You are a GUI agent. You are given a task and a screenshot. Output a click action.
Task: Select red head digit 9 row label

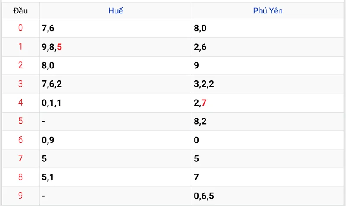click(x=20, y=196)
